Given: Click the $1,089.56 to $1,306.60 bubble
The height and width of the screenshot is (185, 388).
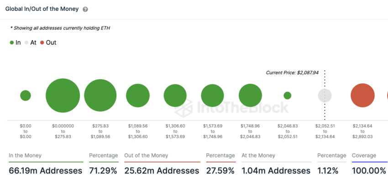Looking at the screenshot, I should (138, 96).
